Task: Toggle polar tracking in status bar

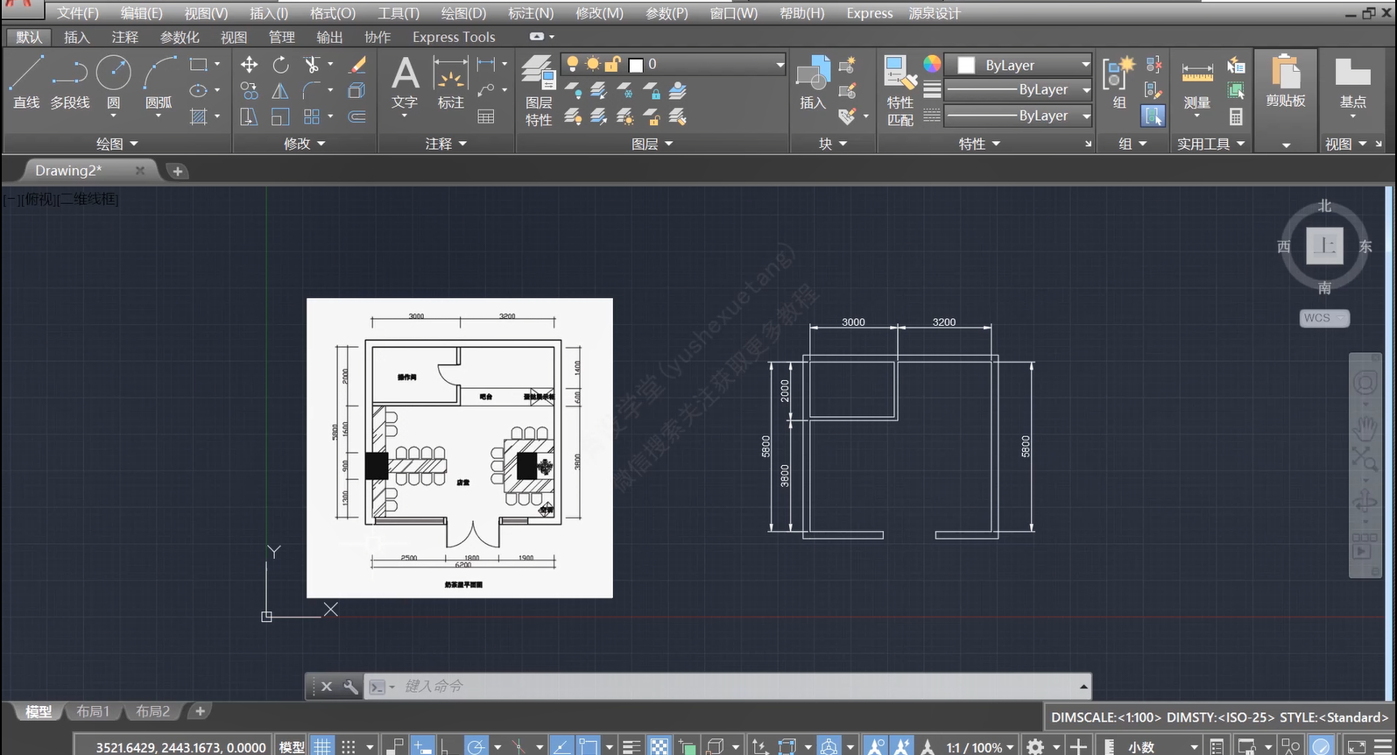Action: coord(476,746)
